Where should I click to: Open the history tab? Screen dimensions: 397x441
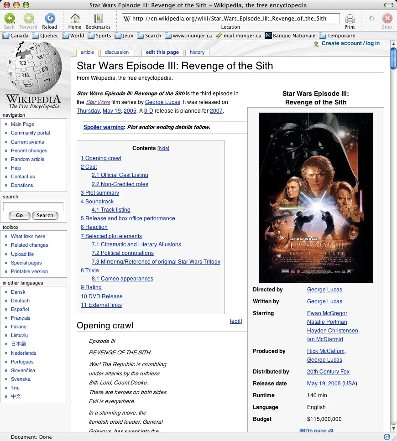(x=197, y=52)
